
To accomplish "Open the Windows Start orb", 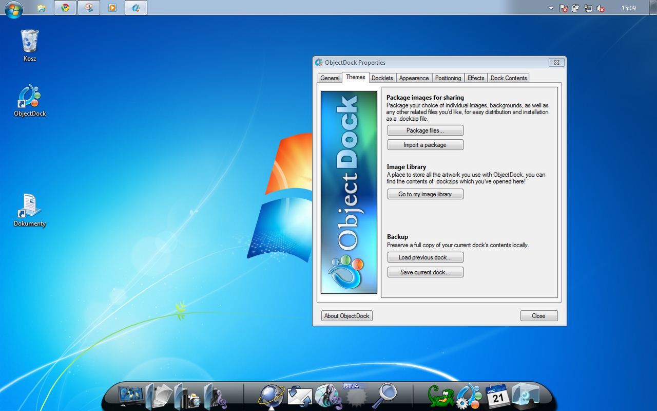I will 13,8.
